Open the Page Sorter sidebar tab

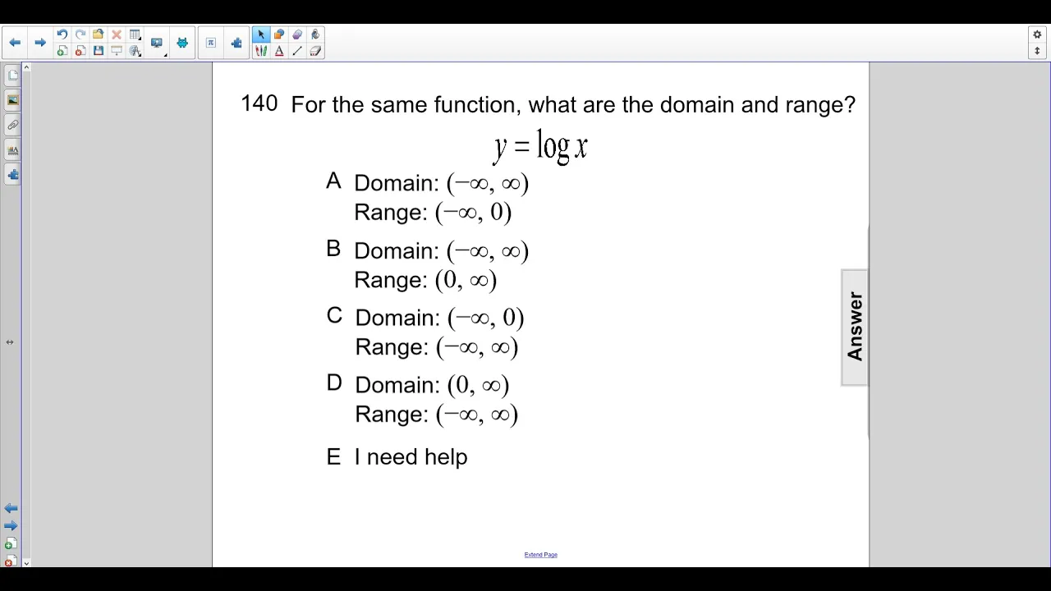pos(12,76)
